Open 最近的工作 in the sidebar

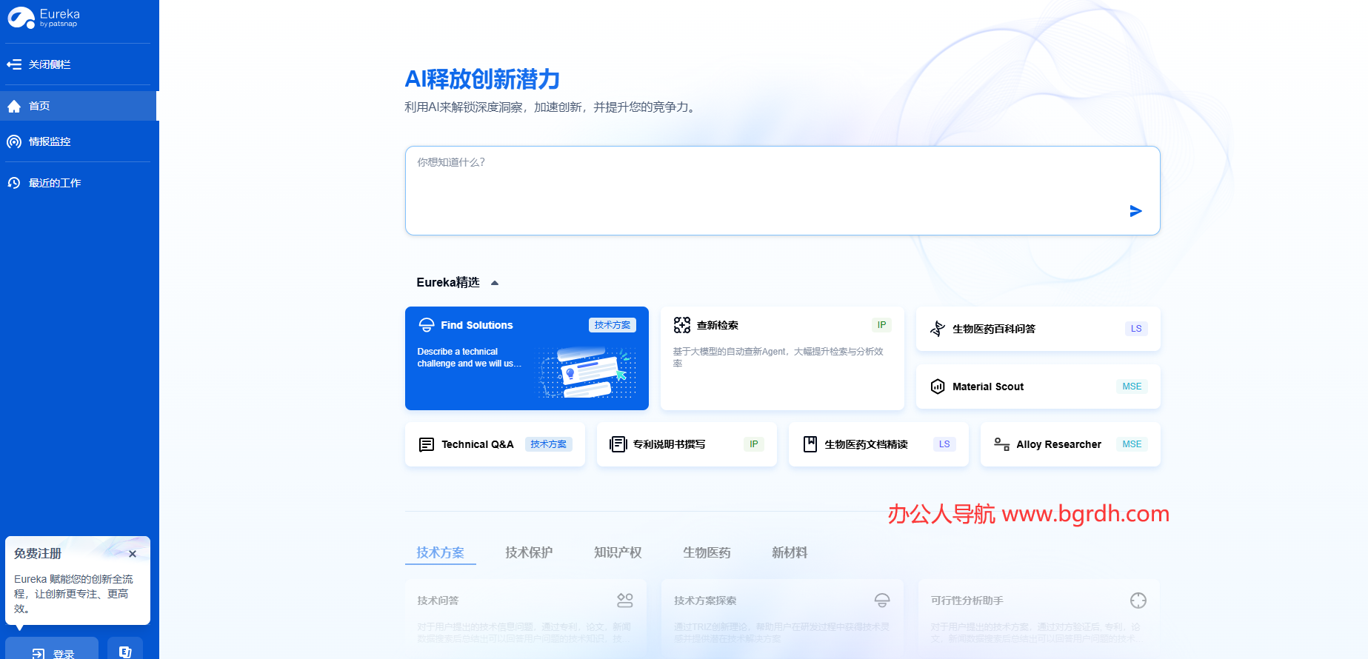(54, 183)
